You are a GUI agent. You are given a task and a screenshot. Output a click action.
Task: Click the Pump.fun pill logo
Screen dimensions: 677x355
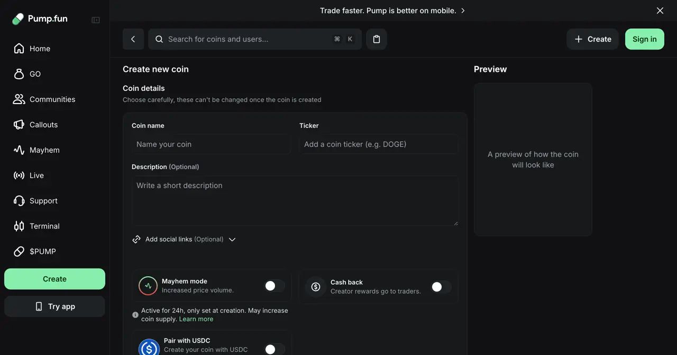[18, 19]
